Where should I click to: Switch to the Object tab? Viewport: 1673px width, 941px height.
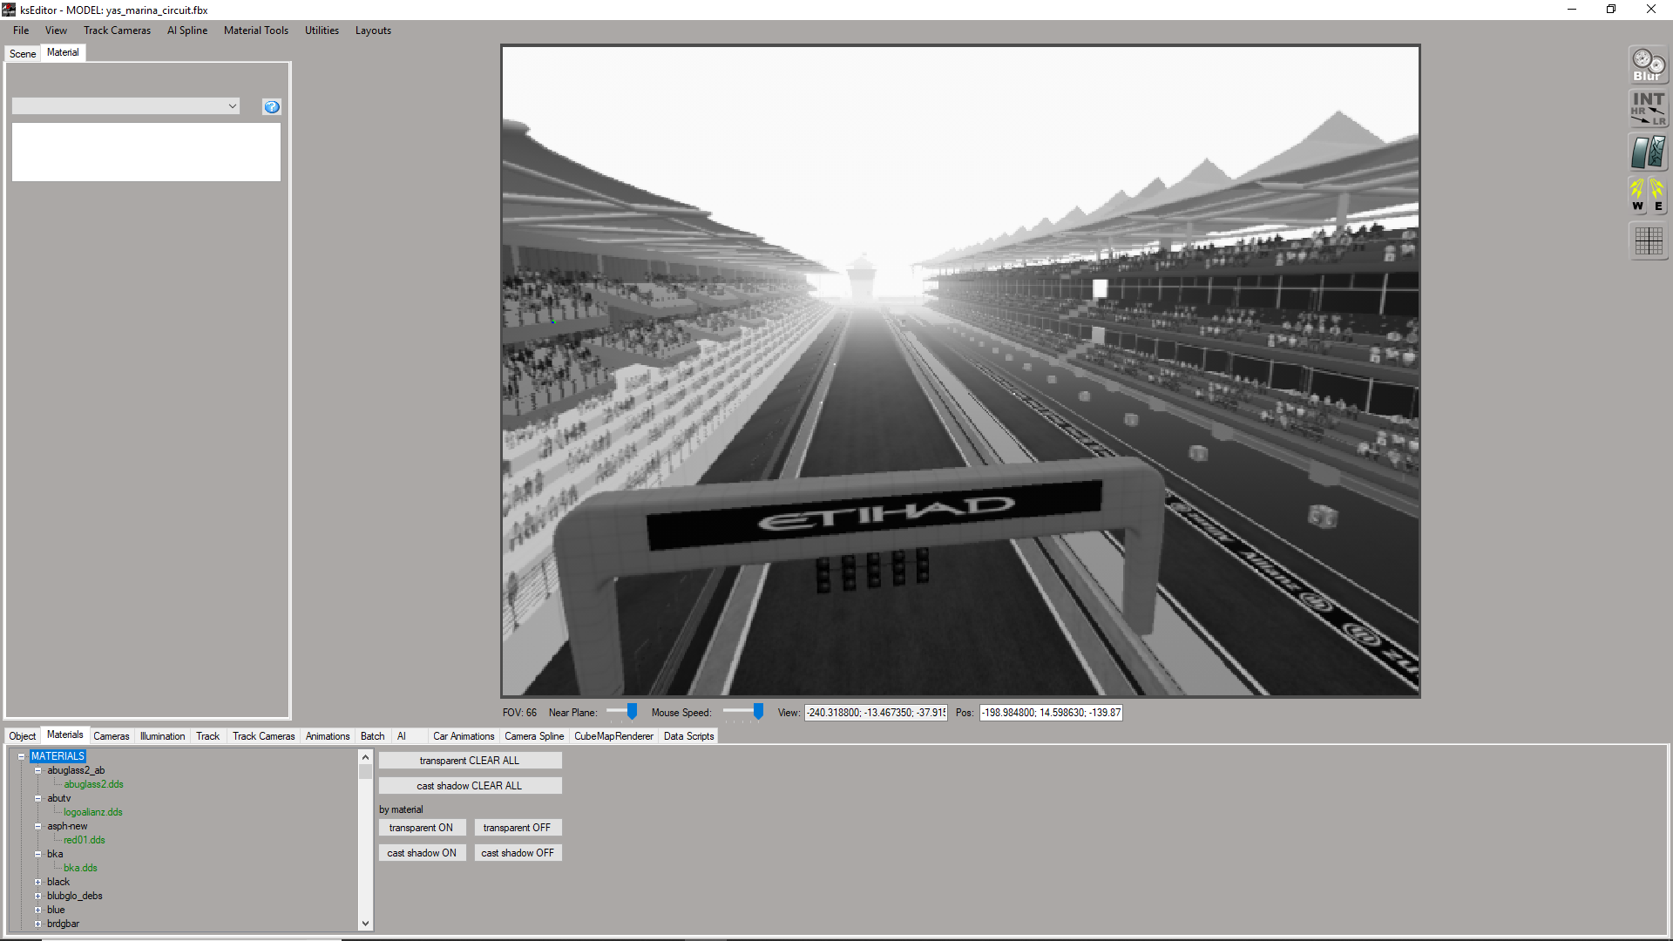click(23, 736)
